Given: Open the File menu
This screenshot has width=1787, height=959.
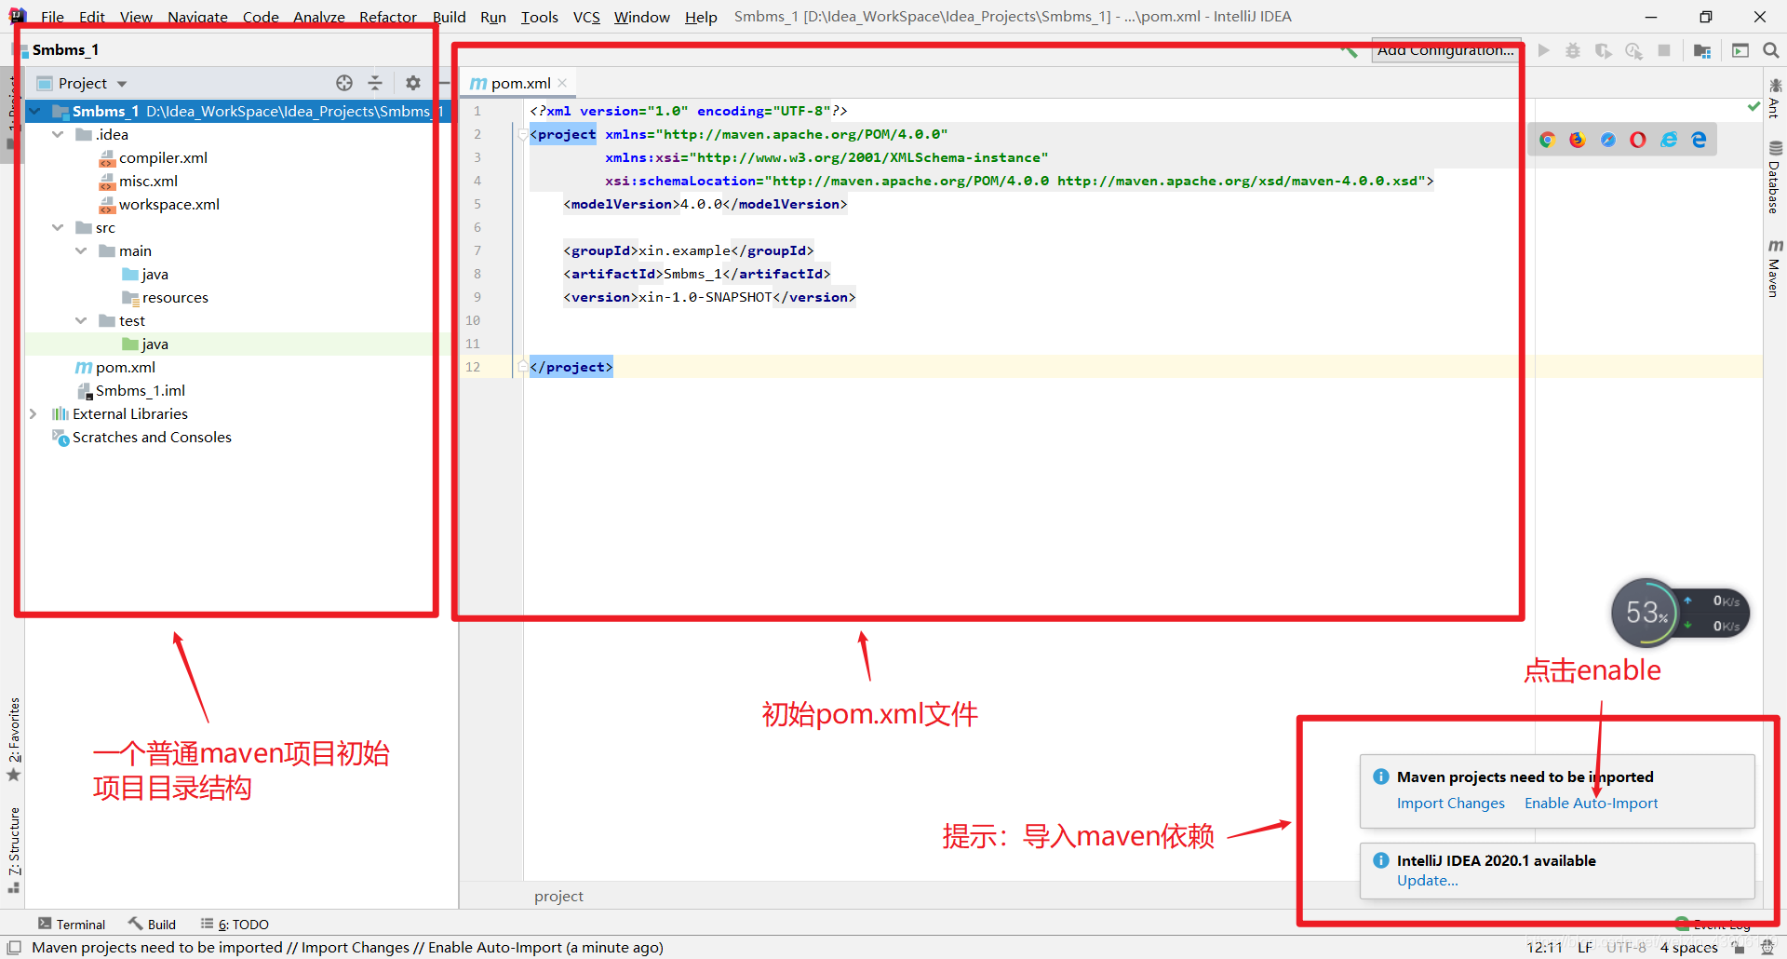Looking at the screenshot, I should 52,17.
